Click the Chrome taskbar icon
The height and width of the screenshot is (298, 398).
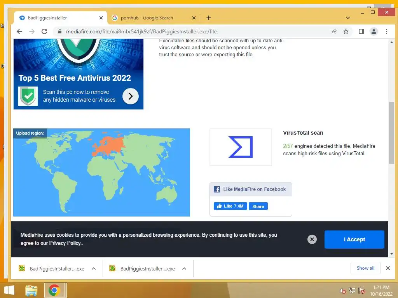pos(54,290)
